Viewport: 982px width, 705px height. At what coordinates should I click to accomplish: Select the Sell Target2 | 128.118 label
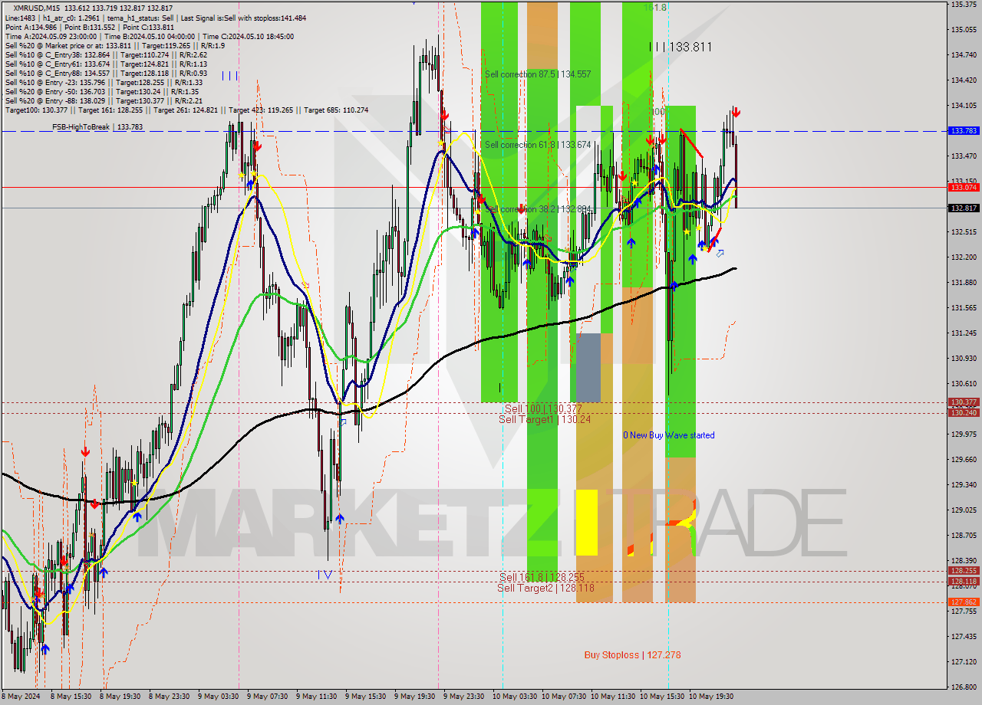545,588
